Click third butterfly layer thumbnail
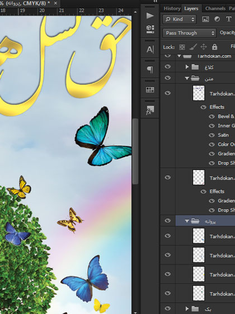 [199, 274]
